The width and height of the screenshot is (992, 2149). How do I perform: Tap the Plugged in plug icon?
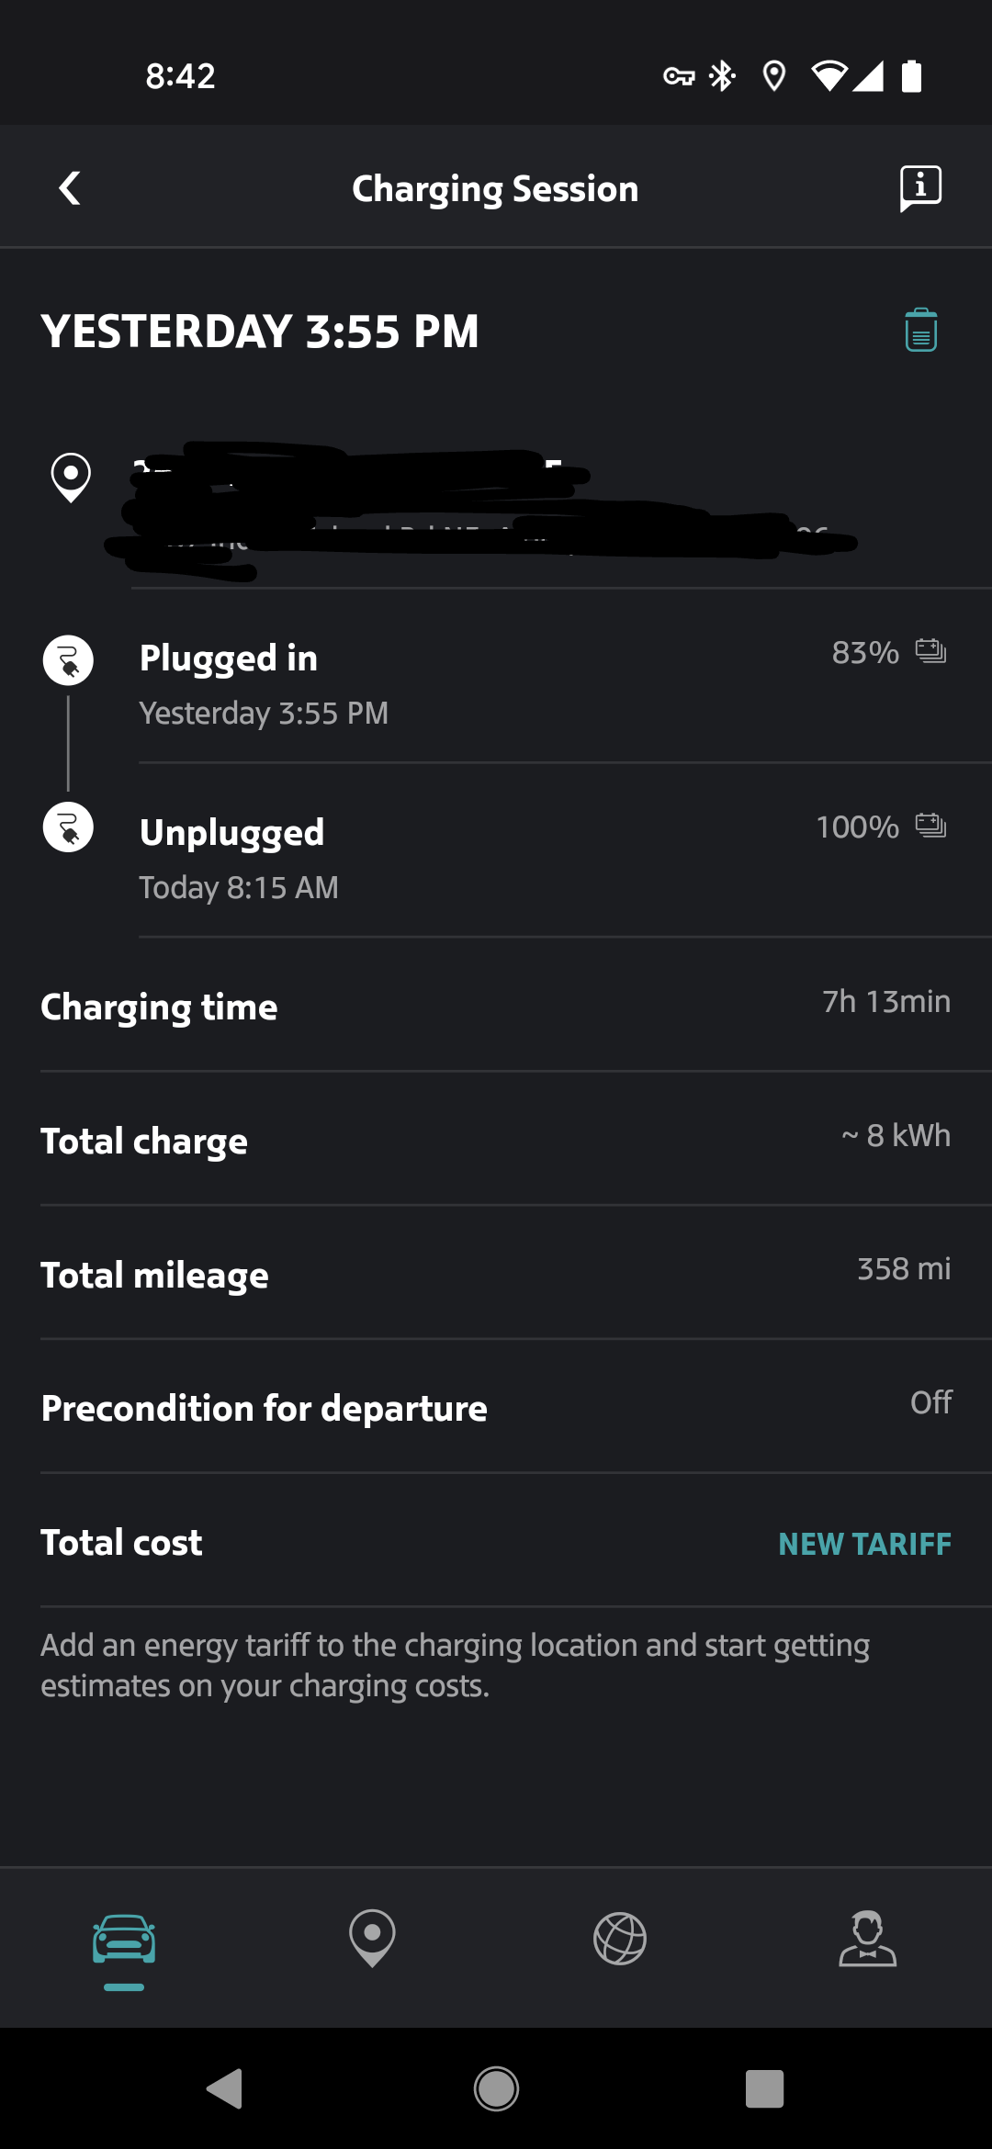tap(69, 660)
